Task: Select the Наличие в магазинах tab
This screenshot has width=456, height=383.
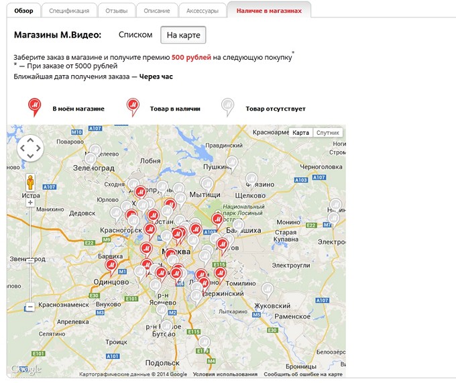Action: pyautogui.click(x=269, y=11)
